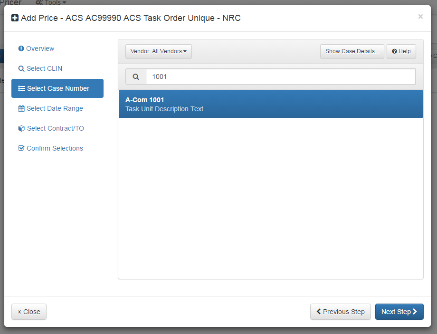Click the magnifier icon on Select CLIN step
437x334 pixels.
pyautogui.click(x=21, y=68)
